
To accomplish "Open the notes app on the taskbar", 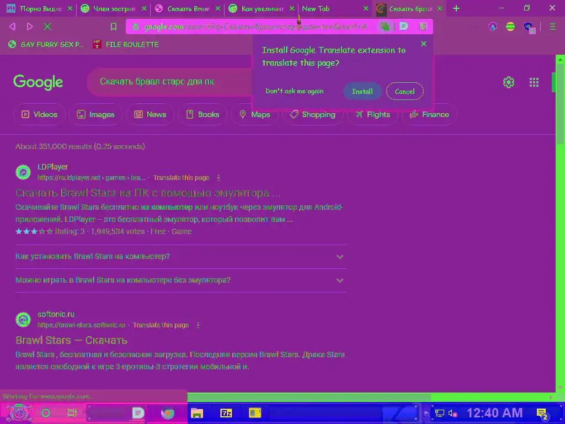I will (x=138, y=413).
